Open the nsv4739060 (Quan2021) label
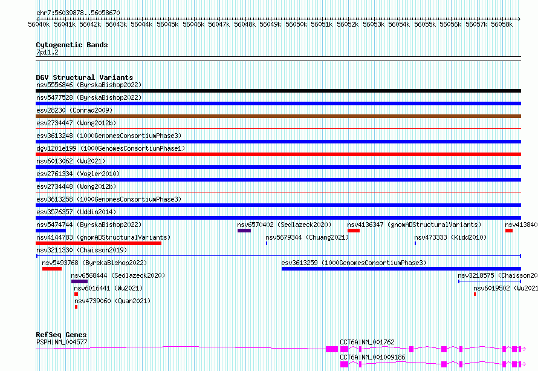The width and height of the screenshot is (538, 371). (112, 301)
